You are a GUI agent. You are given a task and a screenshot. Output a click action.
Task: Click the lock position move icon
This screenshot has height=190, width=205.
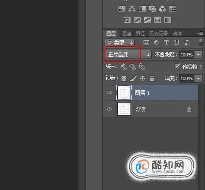pyautogui.click(x=142, y=79)
